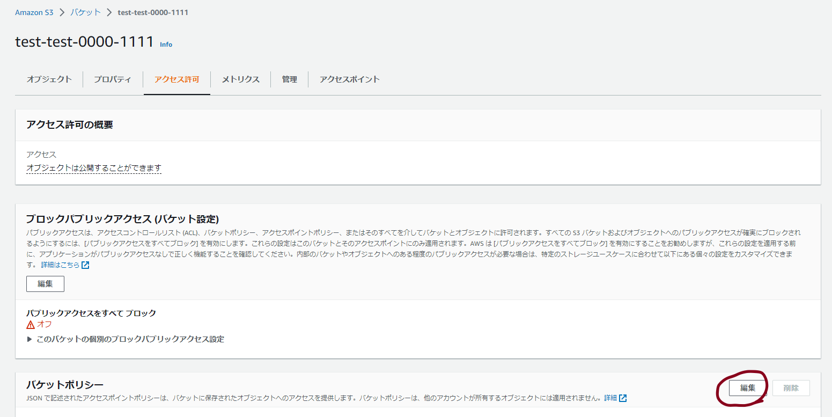Click 編集 button under Block Public Access
Viewport: 832px width, 417px height.
45,284
